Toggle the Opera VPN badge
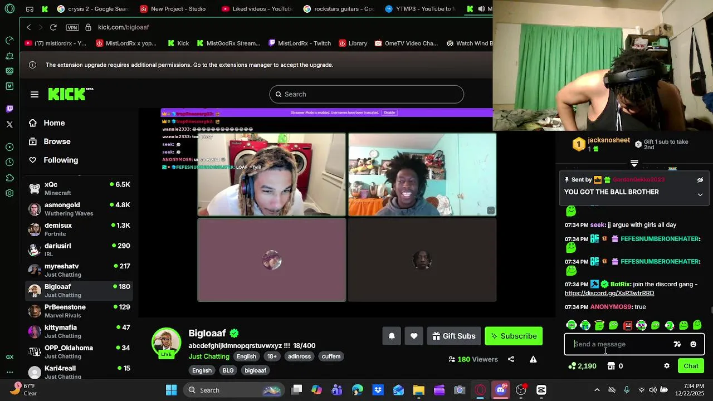Viewport: 713px width, 401px height. pos(72,27)
